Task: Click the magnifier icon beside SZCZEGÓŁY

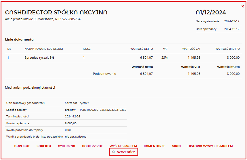Action: pyautogui.click(x=114, y=152)
